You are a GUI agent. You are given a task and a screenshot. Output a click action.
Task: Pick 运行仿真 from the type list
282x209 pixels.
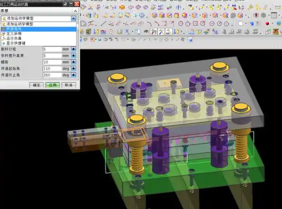[x=17, y=38]
